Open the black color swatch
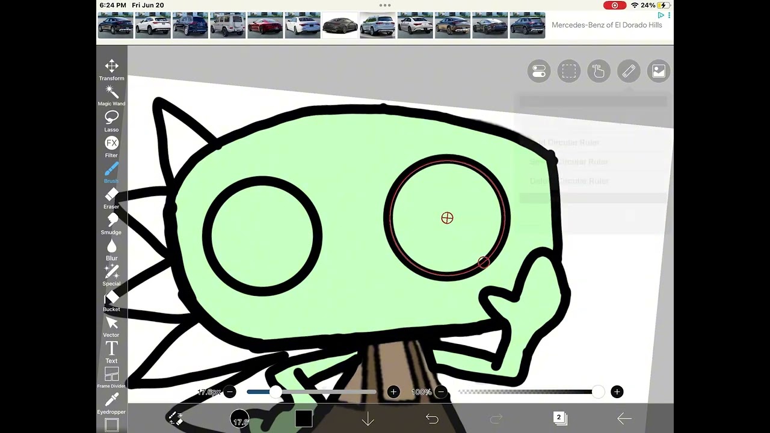 [x=304, y=419]
